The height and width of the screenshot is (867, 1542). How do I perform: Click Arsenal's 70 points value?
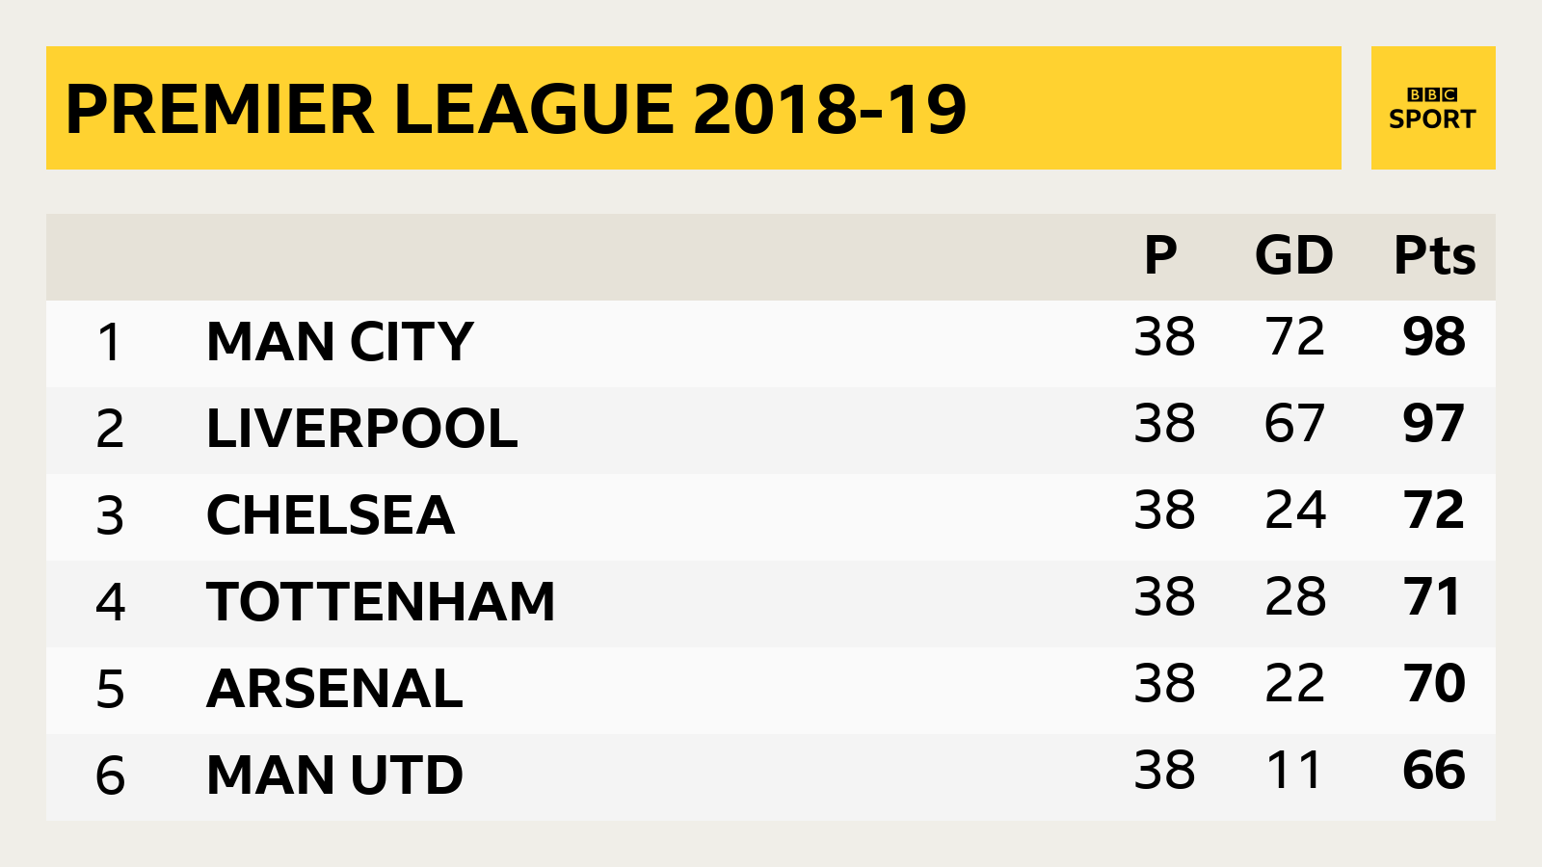tap(1434, 684)
